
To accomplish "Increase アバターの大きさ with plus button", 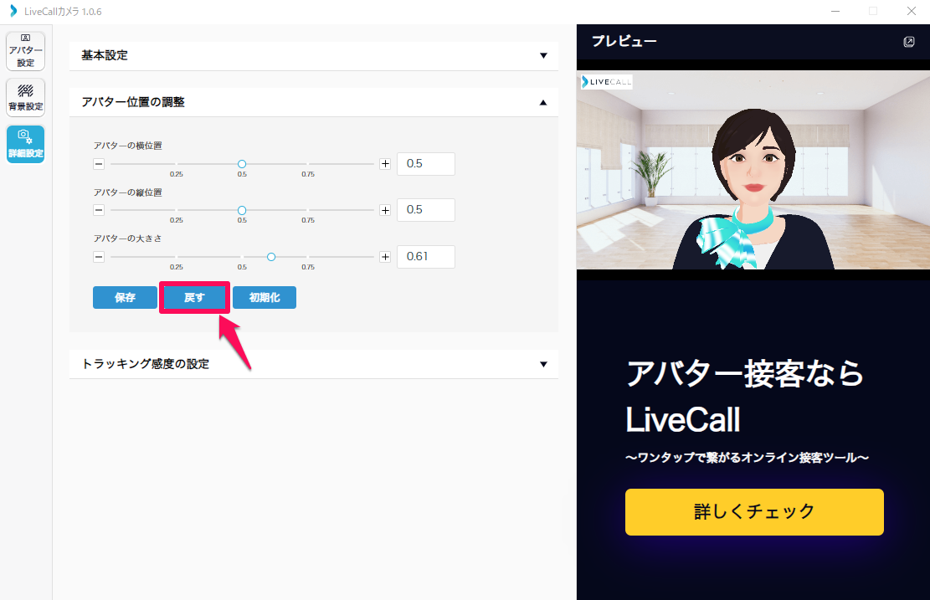I will click(x=386, y=257).
